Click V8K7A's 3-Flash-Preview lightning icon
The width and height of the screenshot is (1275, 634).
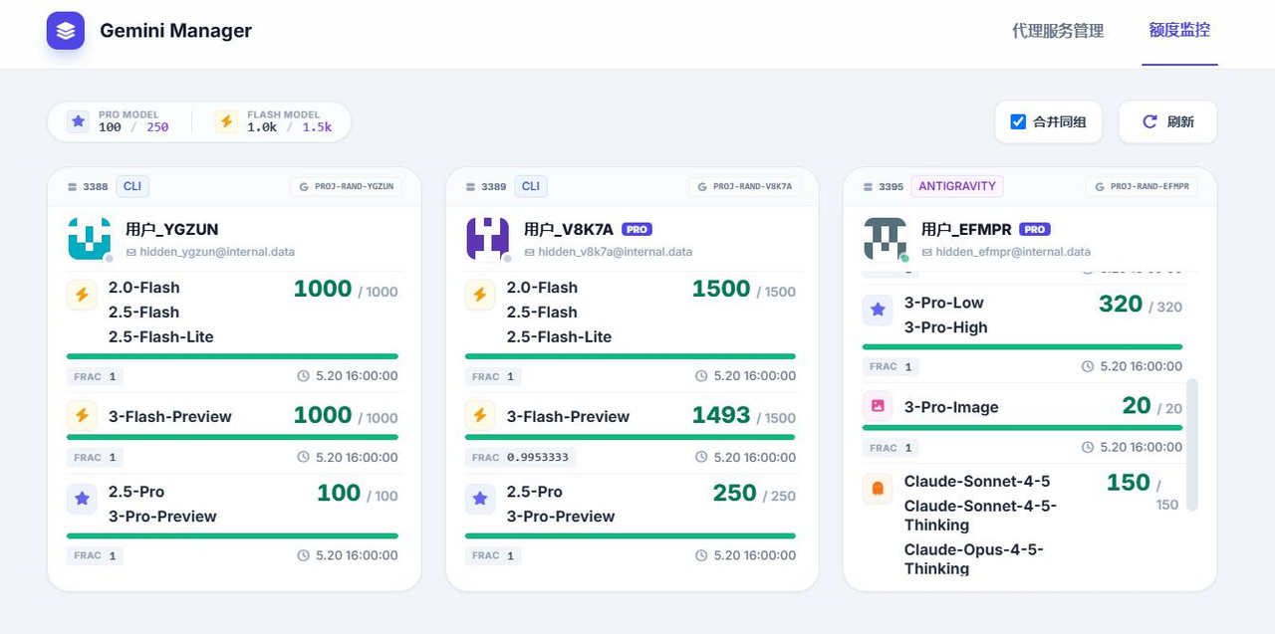pyautogui.click(x=480, y=416)
